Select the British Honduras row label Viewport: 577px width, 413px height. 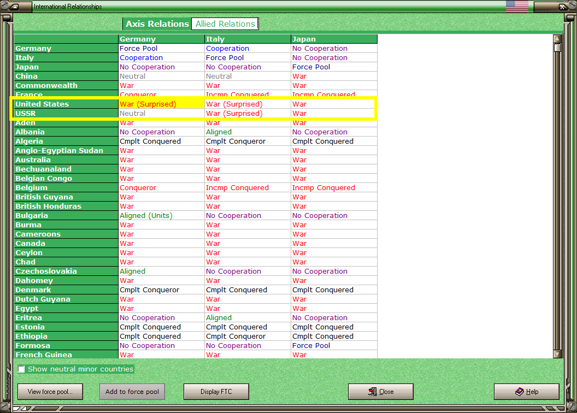[x=66, y=206]
